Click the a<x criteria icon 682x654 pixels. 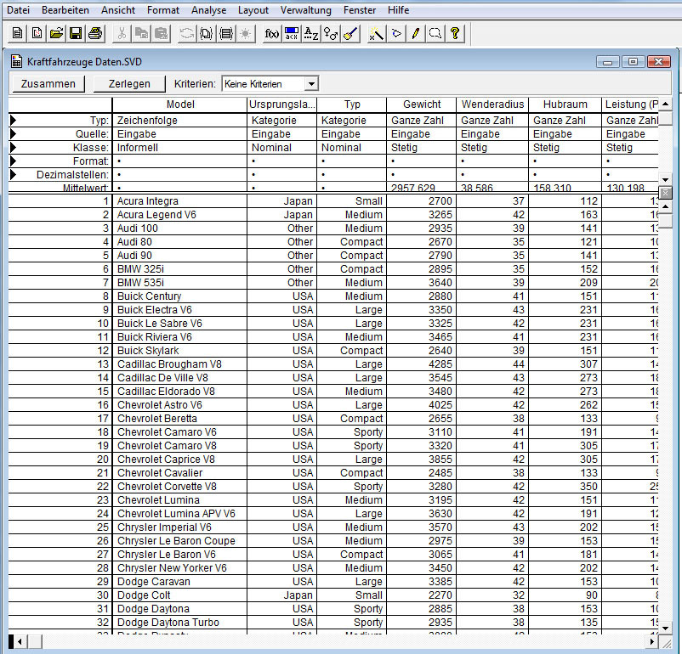click(x=292, y=33)
